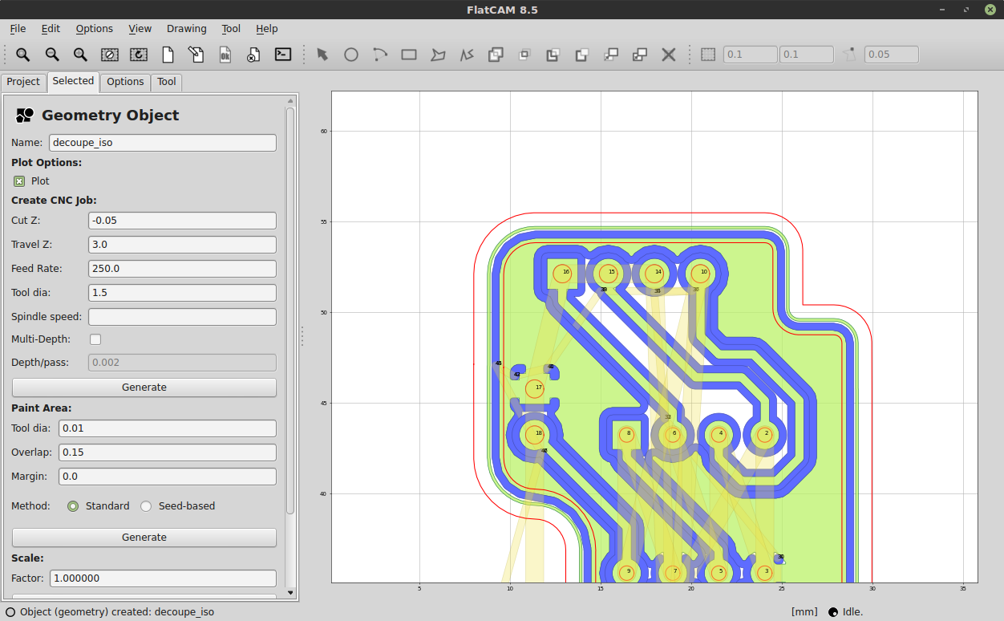This screenshot has width=1004, height=621.
Task: Select the Add Arc drawing tool
Action: [x=380, y=55]
